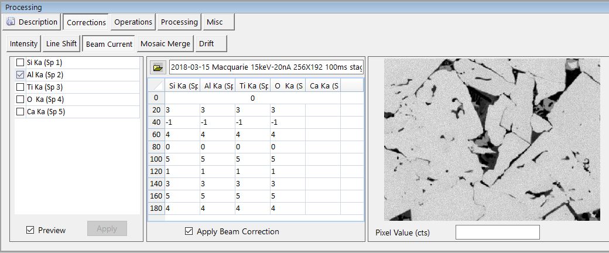The width and height of the screenshot is (609, 253).
Task: Uncheck the Al Ka (Sp 2) checkbox
Action: 20,75
